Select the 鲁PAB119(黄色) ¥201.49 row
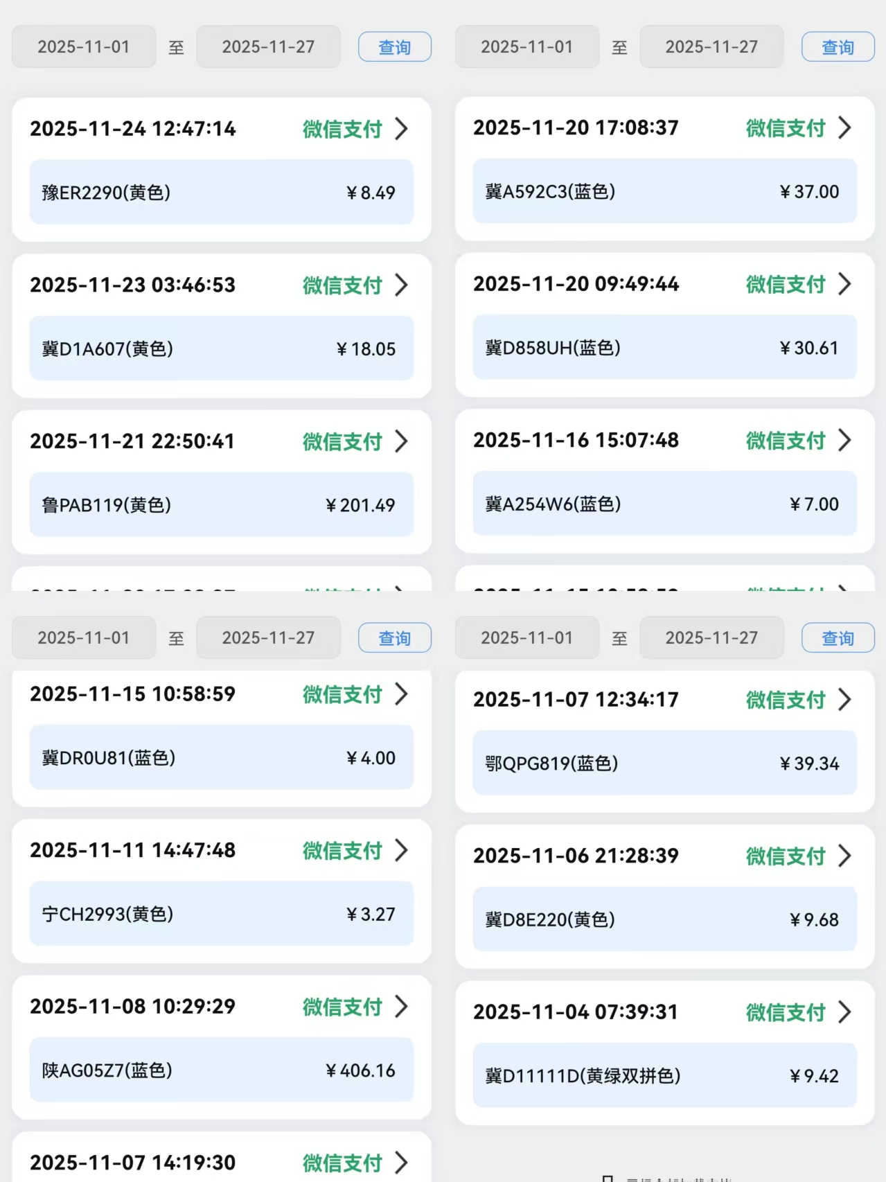886x1182 pixels. coord(221,505)
